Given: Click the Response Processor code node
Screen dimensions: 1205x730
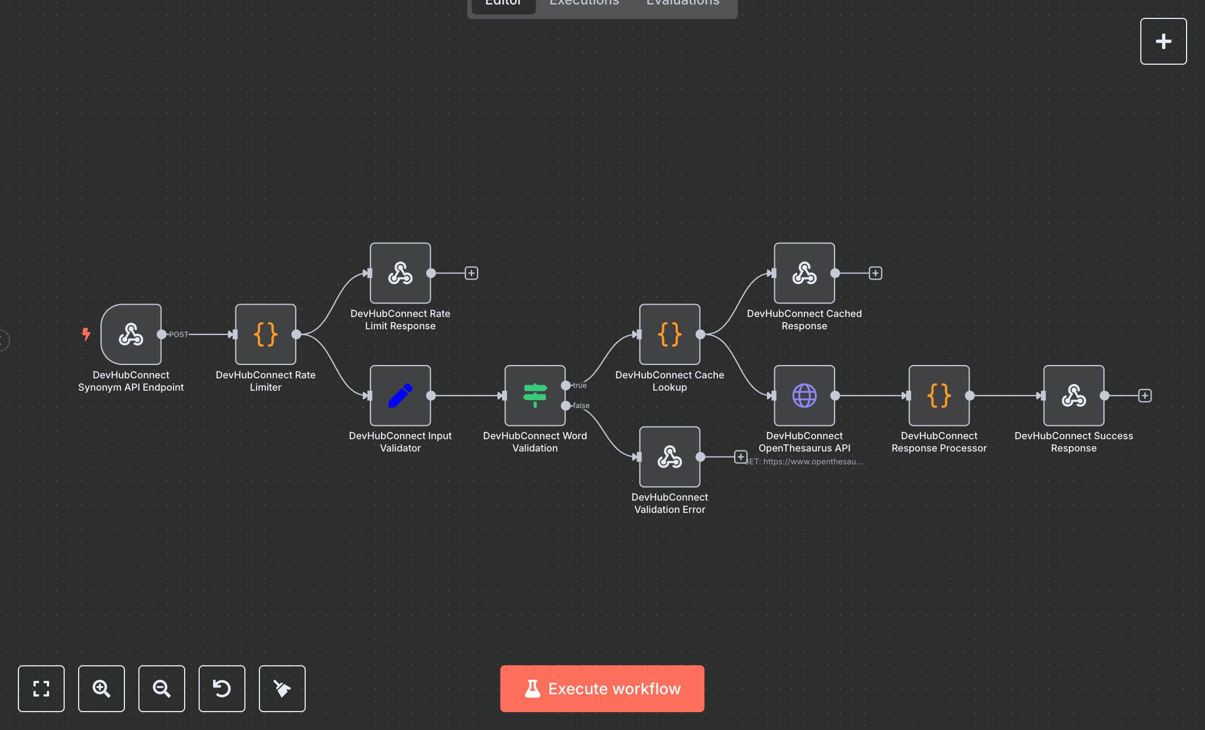Looking at the screenshot, I should pyautogui.click(x=939, y=396).
